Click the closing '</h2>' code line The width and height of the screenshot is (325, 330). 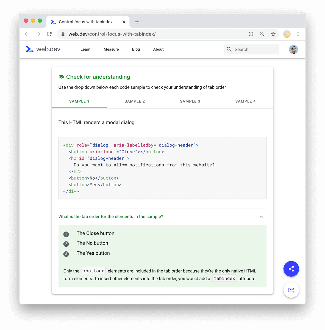click(75, 172)
